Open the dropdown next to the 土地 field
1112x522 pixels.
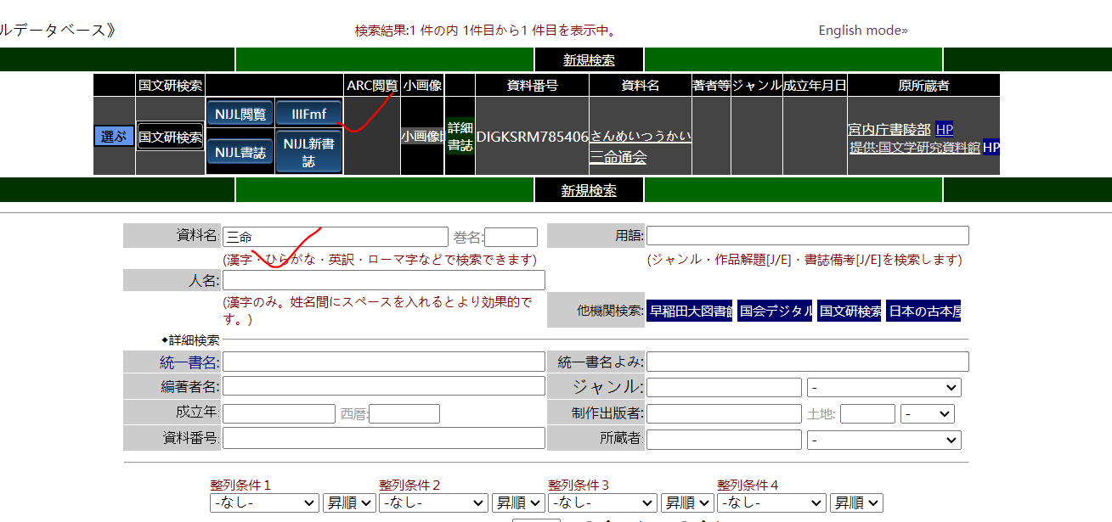coord(928,414)
